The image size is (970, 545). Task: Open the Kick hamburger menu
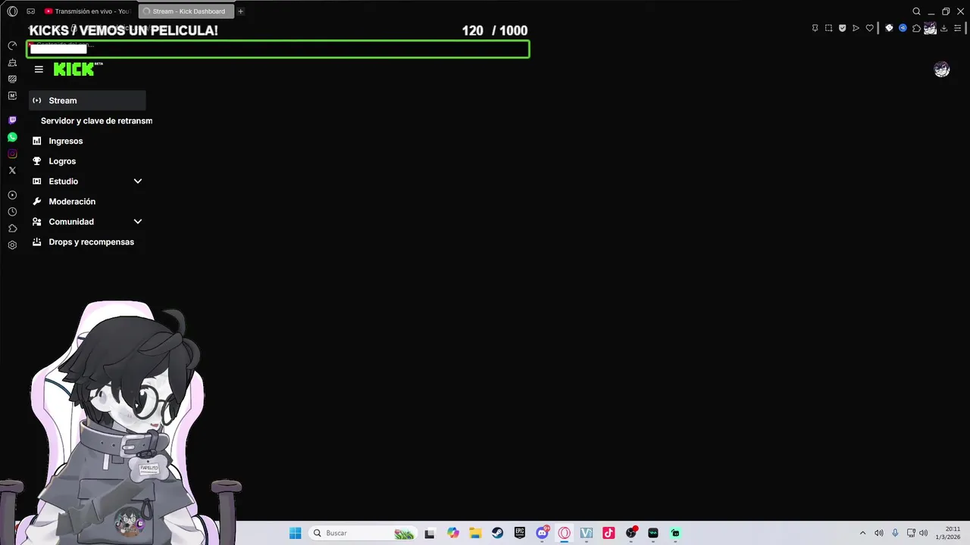click(39, 69)
